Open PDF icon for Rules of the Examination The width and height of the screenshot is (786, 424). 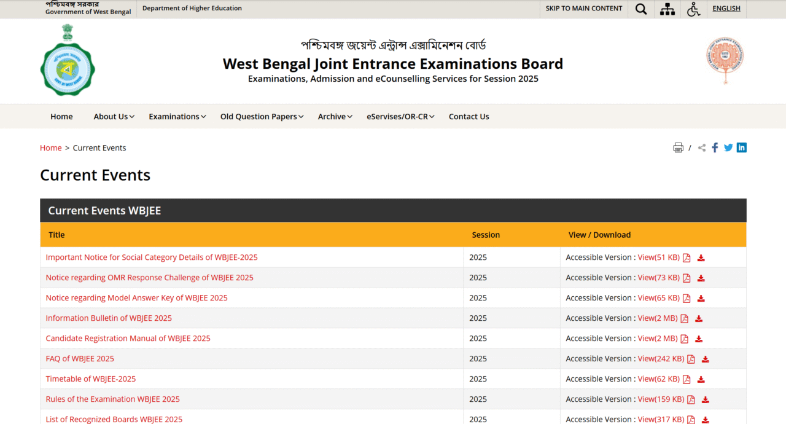pos(691,400)
